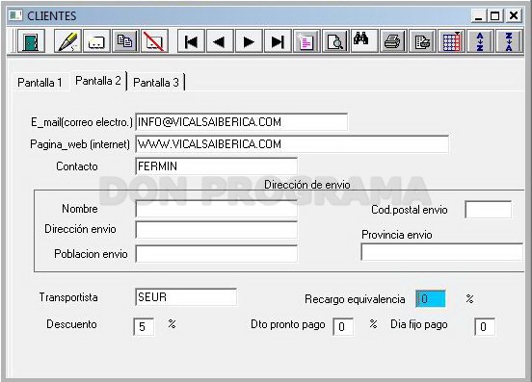
Task: Select the highlighted Recargo equivalencia field
Action: (x=431, y=299)
